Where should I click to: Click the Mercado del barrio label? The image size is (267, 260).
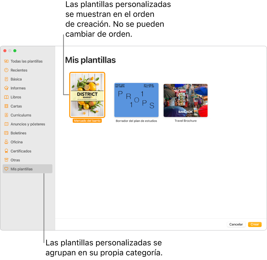coord(87,121)
